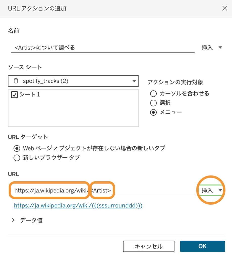Click the X to close URL action dialog

pos(224,8)
